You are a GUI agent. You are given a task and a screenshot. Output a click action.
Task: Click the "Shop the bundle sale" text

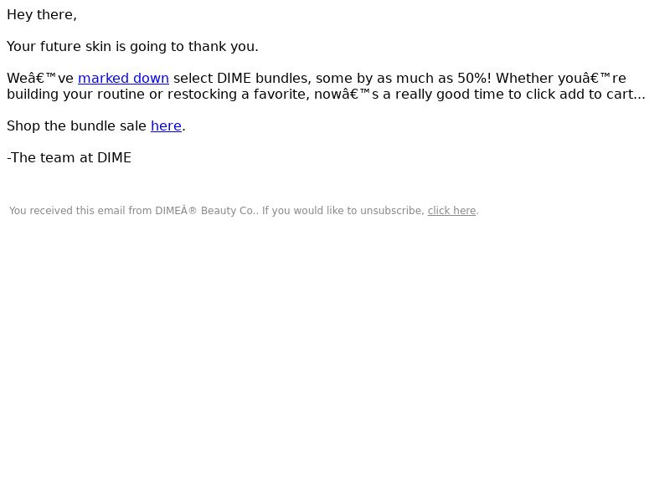pyautogui.click(x=76, y=126)
